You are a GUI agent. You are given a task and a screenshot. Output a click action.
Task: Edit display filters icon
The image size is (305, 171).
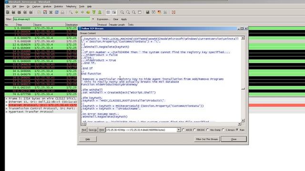click(x=153, y=12)
